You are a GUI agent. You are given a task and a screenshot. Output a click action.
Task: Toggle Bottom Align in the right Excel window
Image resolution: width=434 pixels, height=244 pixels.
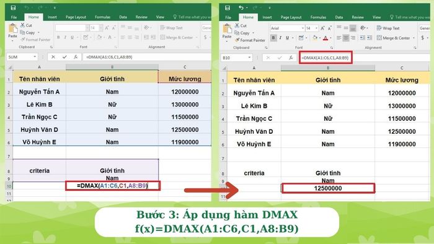[353, 28]
